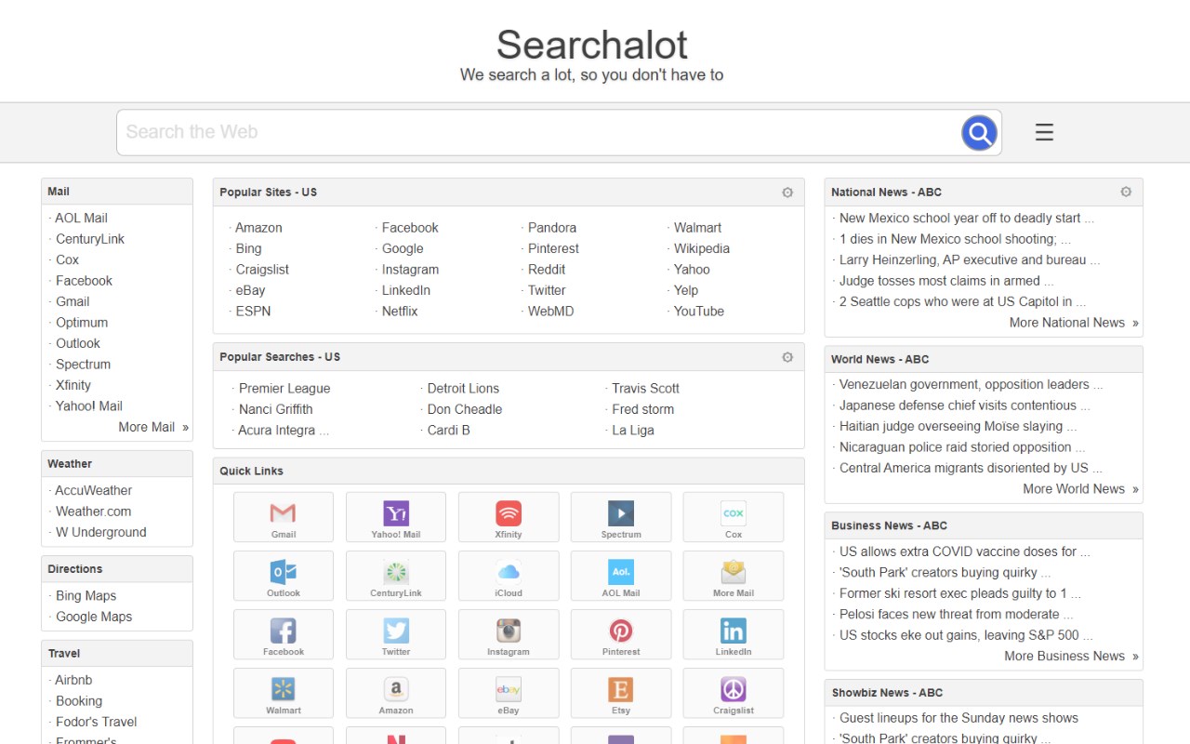Click the blue search magnifier button
The image size is (1190, 744).
(x=979, y=133)
